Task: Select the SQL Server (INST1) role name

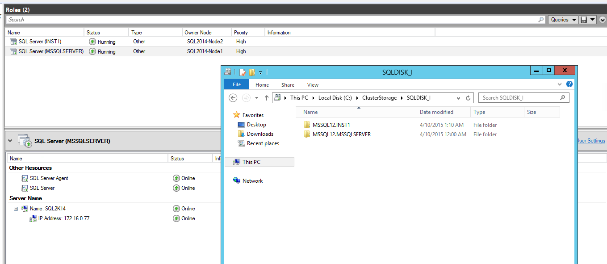Action: tap(40, 42)
